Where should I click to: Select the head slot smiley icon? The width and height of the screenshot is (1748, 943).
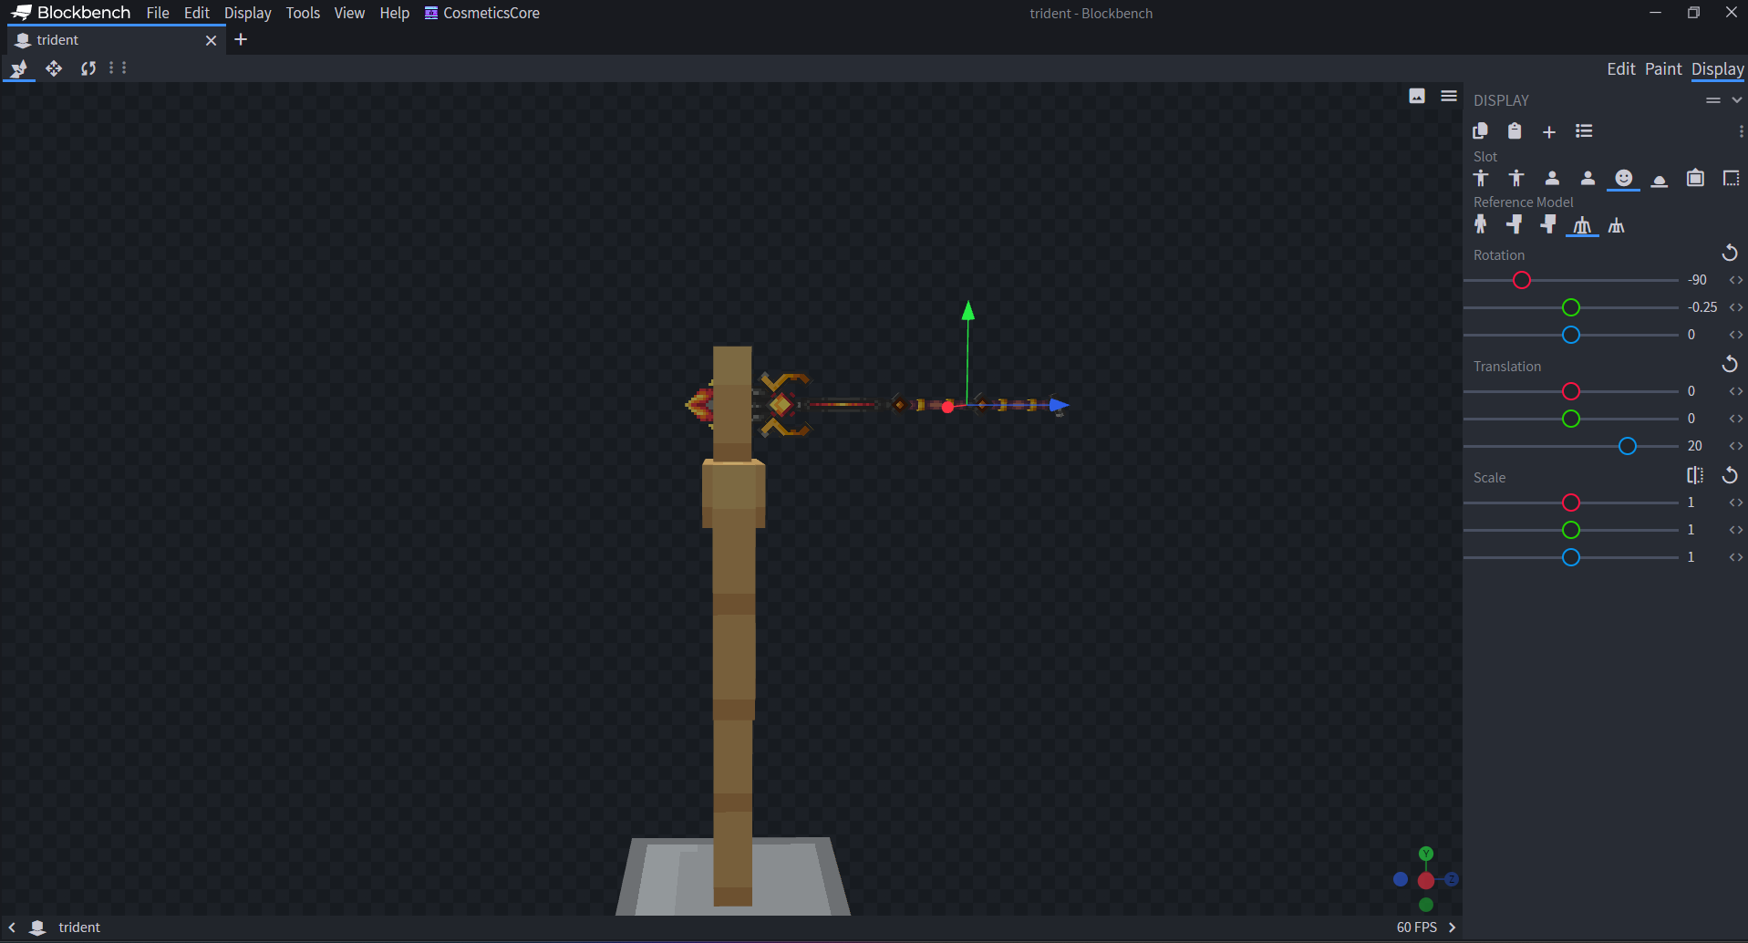1623,178
